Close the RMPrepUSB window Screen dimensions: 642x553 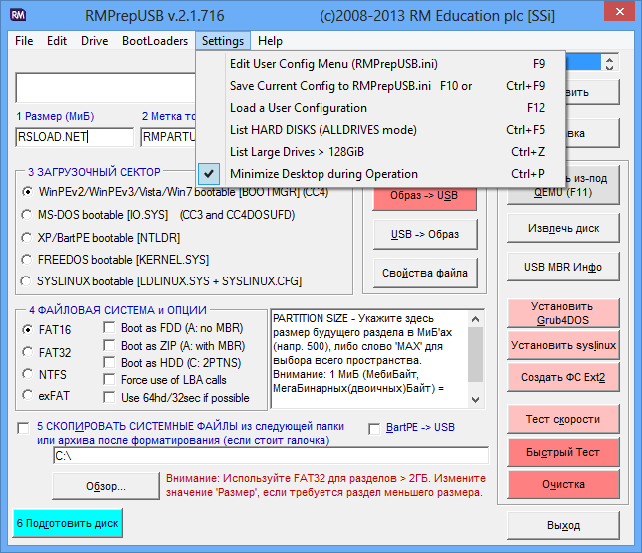620,12
